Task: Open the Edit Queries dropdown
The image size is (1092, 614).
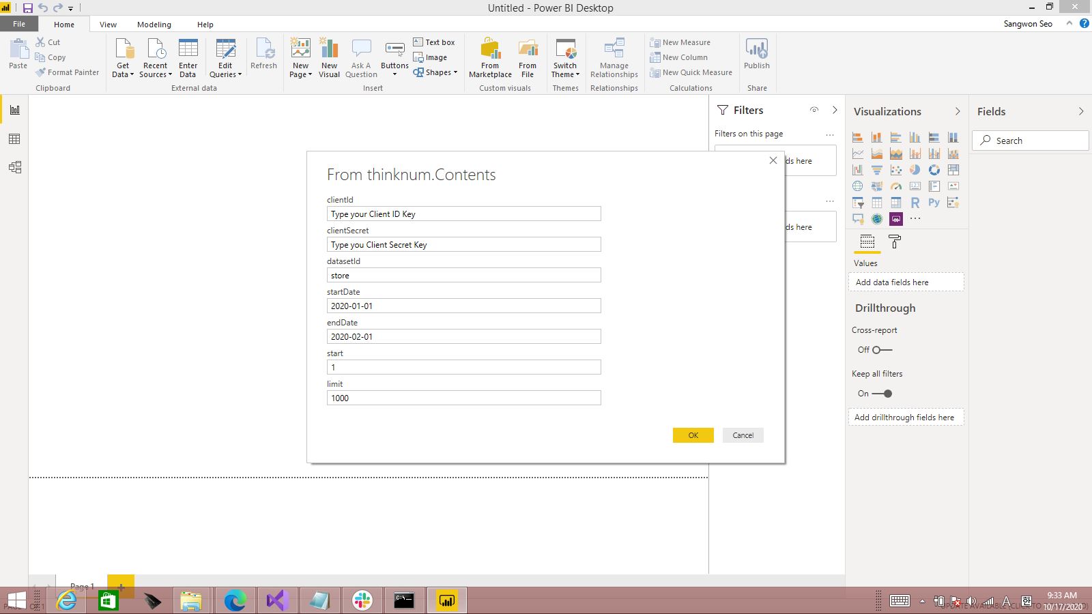Action: pos(225,59)
